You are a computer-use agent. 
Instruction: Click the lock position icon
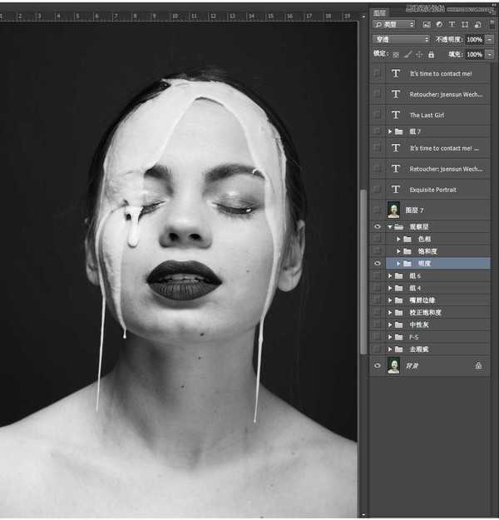click(419, 54)
